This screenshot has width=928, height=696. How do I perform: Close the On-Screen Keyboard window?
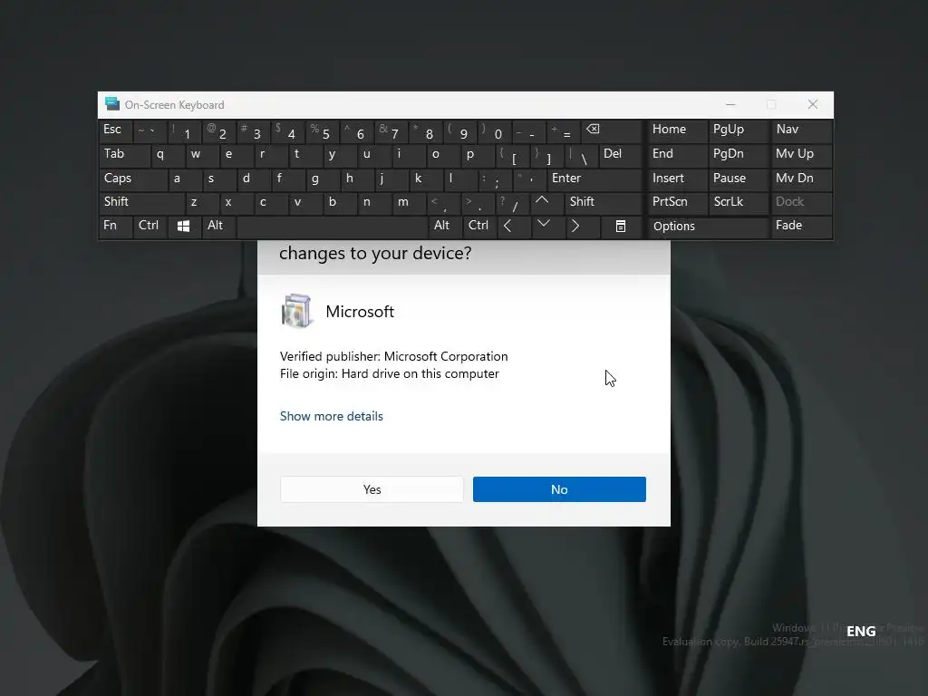813,105
